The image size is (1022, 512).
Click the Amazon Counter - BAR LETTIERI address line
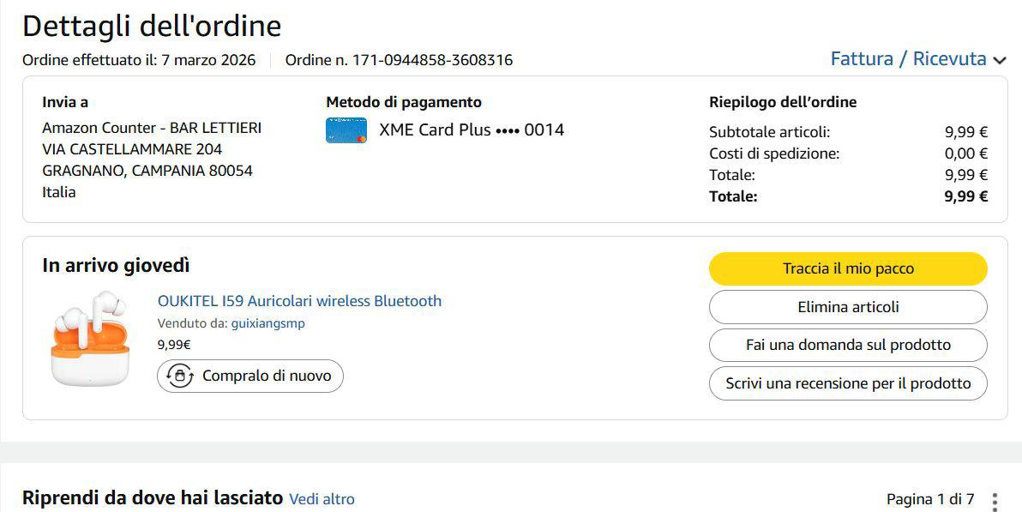tap(152, 128)
